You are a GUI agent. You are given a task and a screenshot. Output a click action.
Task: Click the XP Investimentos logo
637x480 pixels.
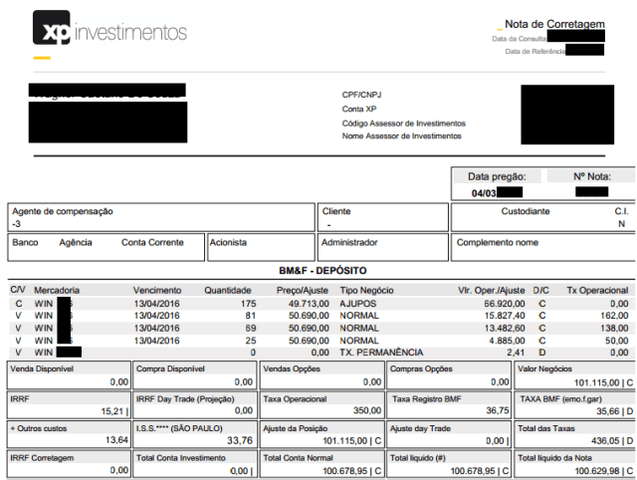coord(109,29)
